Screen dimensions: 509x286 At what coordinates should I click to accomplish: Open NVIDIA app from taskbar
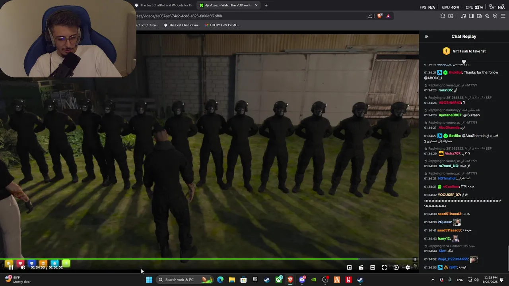pos(314,280)
